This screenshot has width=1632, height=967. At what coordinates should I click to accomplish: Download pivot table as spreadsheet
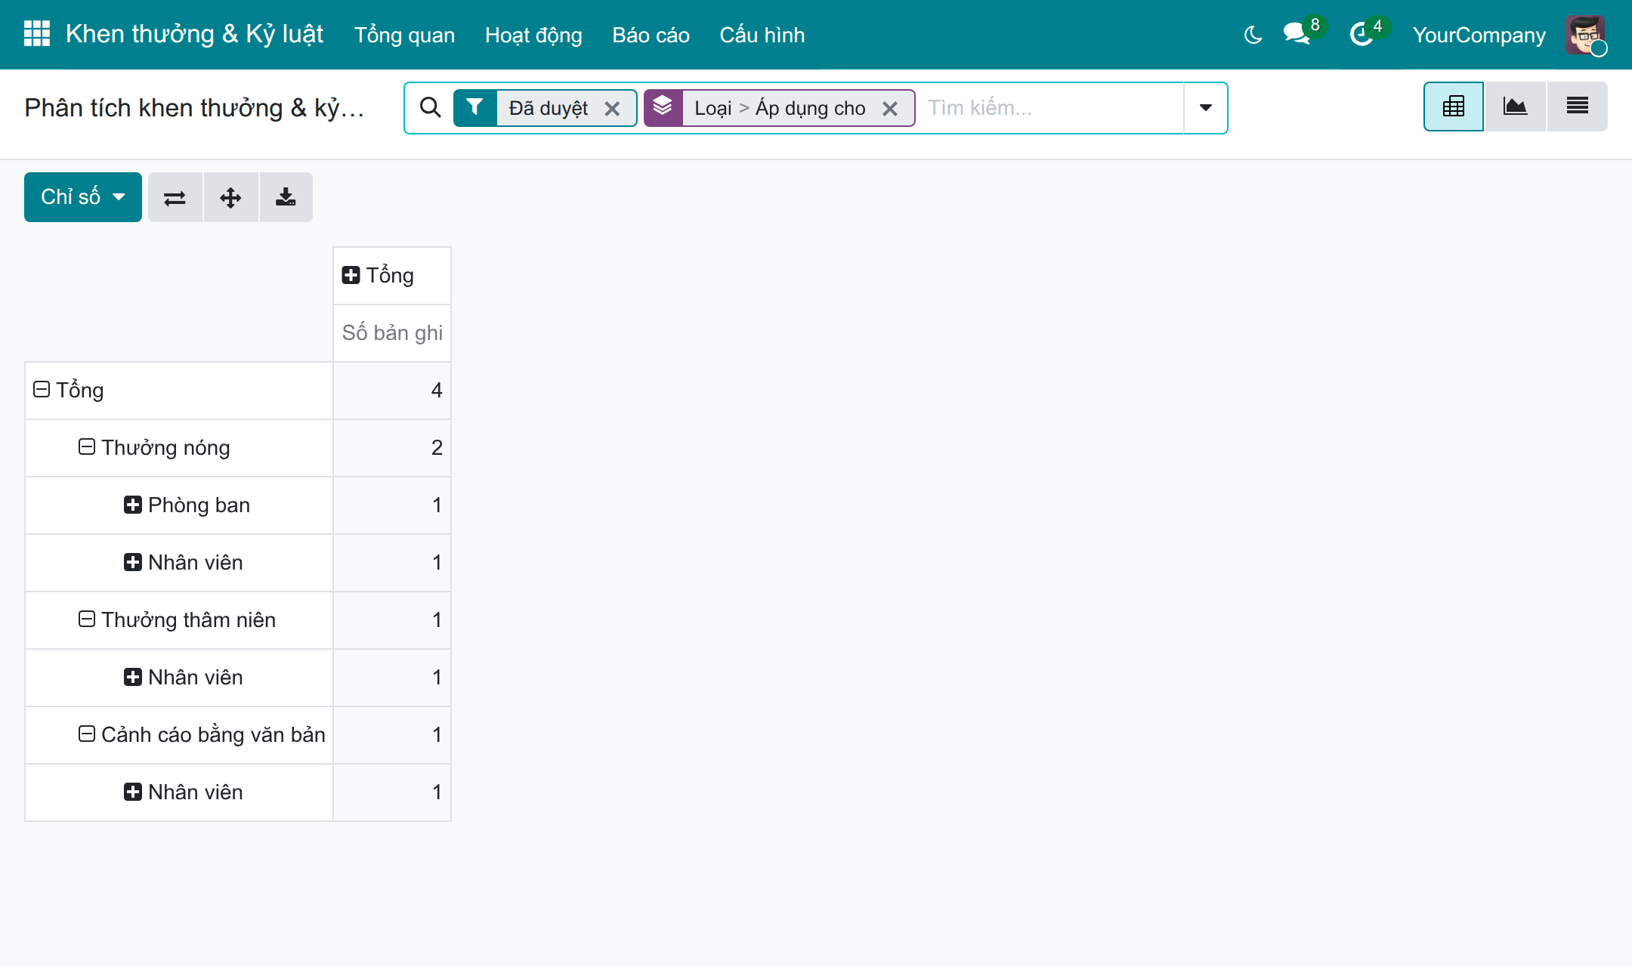click(286, 197)
